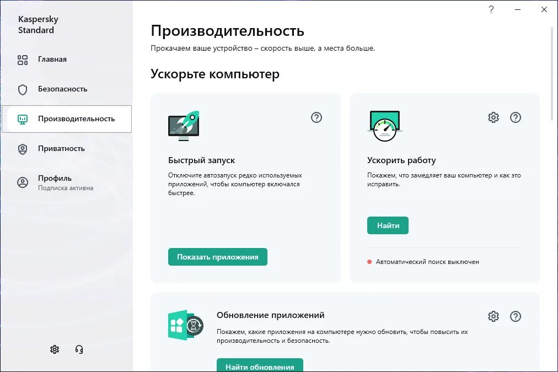Click the Ускорьте компьютер section heading
Viewport: 558px width, 372px height.
[215, 74]
